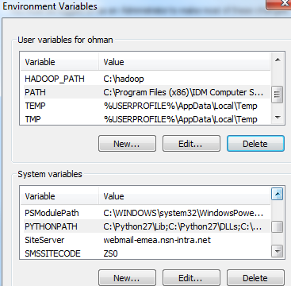Select the SiteServer system variable row
Image resolution: width=291 pixels, height=286 pixels.
146,240
